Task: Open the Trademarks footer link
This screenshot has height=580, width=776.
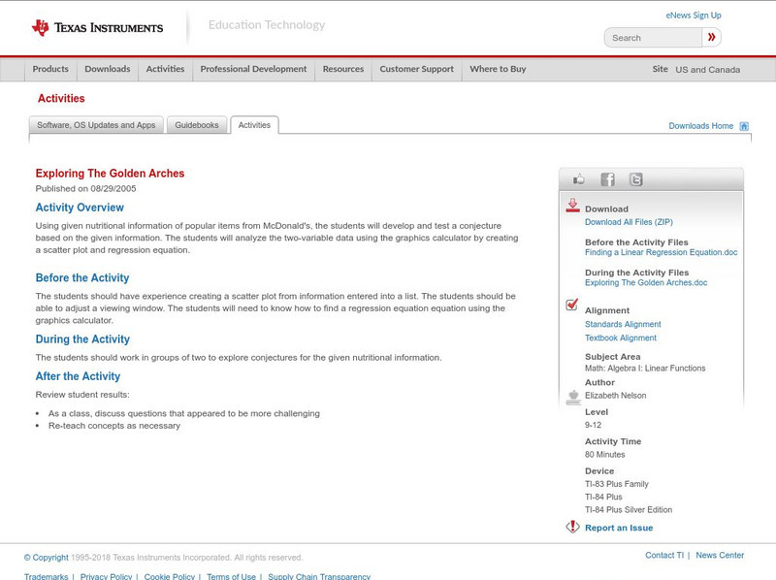Action: pos(46,576)
